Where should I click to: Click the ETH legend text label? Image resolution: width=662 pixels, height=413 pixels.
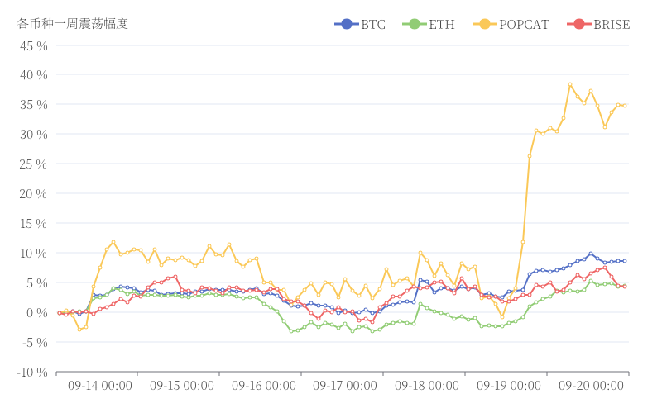(x=441, y=25)
